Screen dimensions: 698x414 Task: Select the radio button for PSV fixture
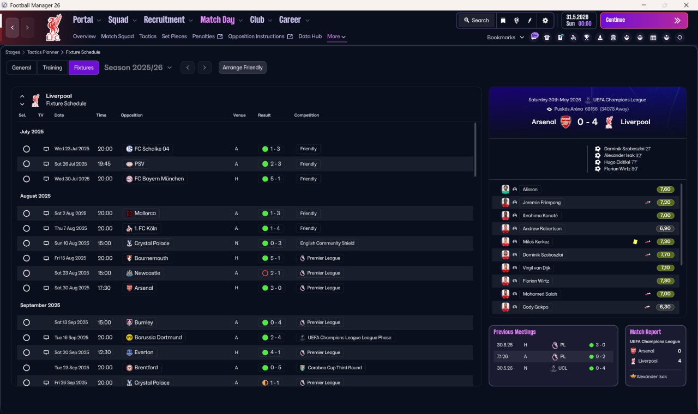26,164
